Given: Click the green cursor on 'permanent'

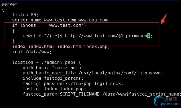Looking at the screenshot, I should (x=149, y=36).
